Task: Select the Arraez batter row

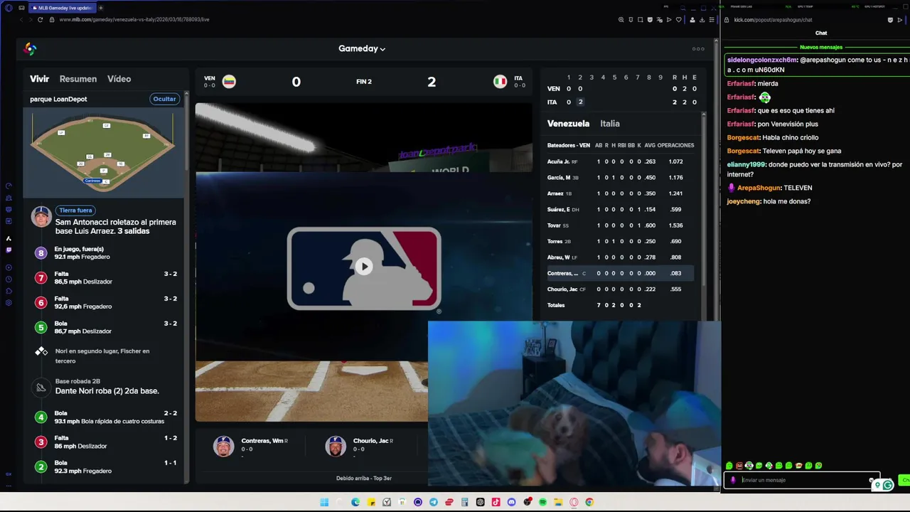Action: click(x=620, y=193)
